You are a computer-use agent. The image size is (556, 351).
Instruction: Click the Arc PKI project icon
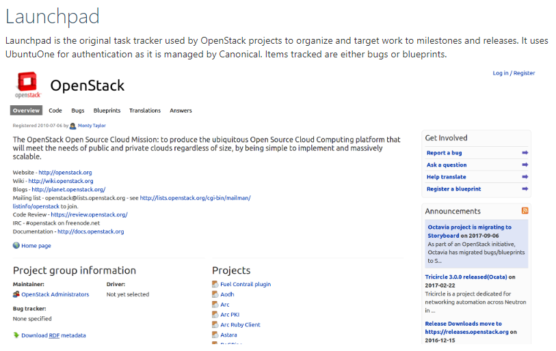[x=215, y=315]
